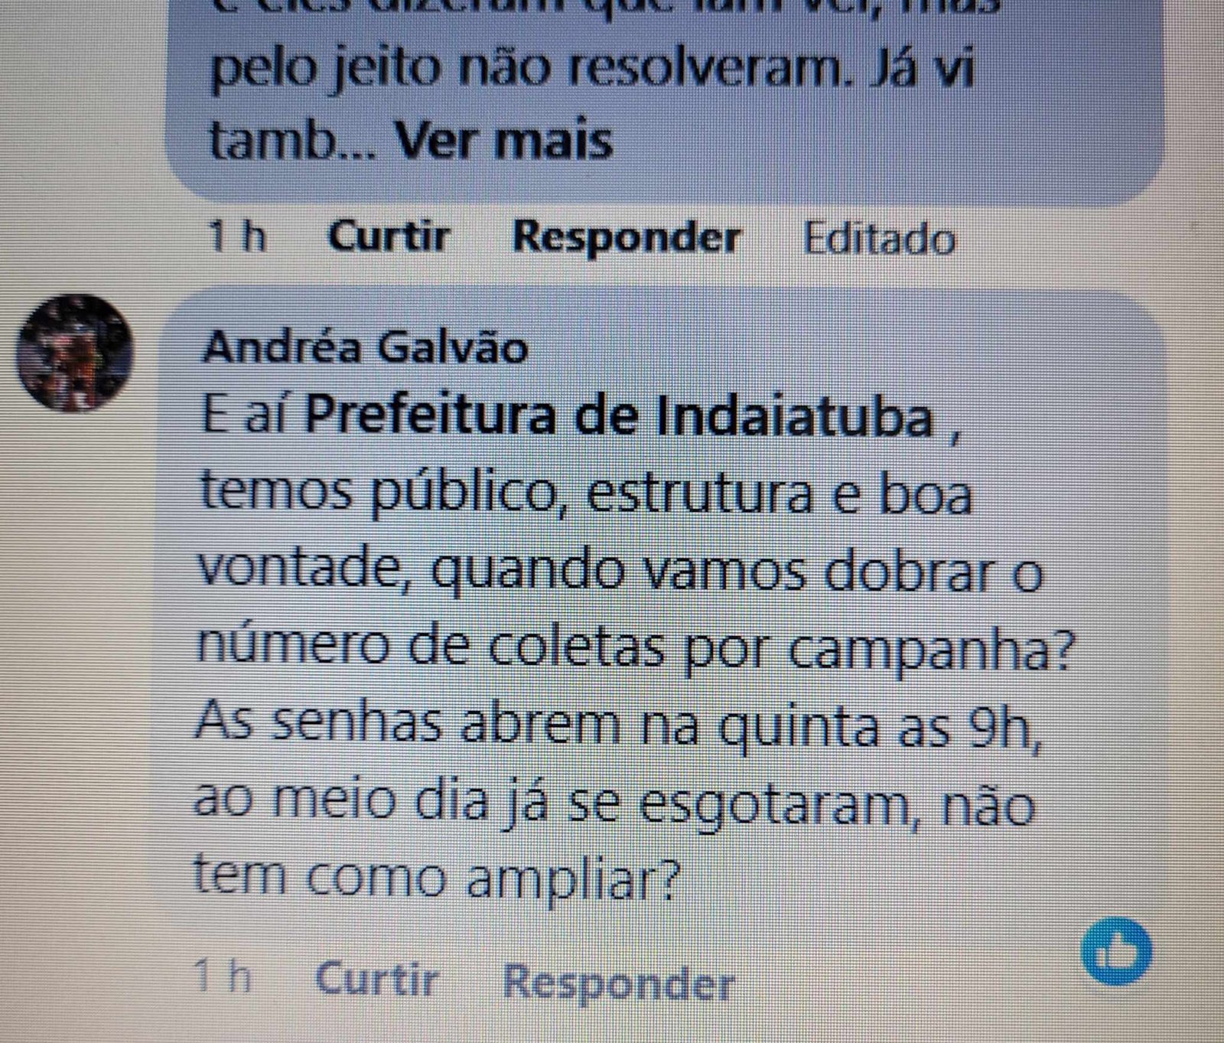This screenshot has height=1043, width=1224.
Task: Click the line 'vontade, quando vamos dobrar o'
Action: tap(620, 573)
